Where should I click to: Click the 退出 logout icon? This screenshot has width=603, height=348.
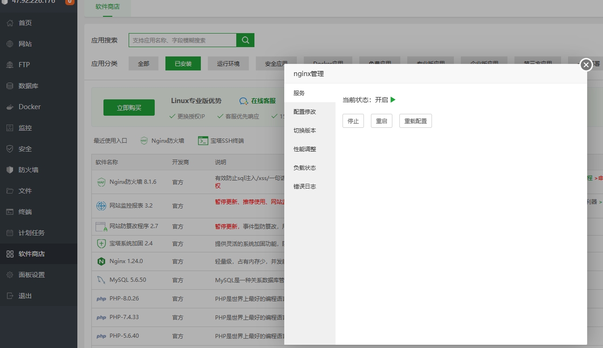click(x=10, y=296)
